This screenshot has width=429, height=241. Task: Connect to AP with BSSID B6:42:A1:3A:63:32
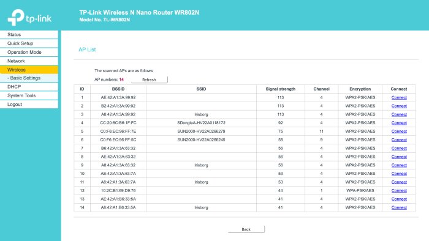pos(399,148)
